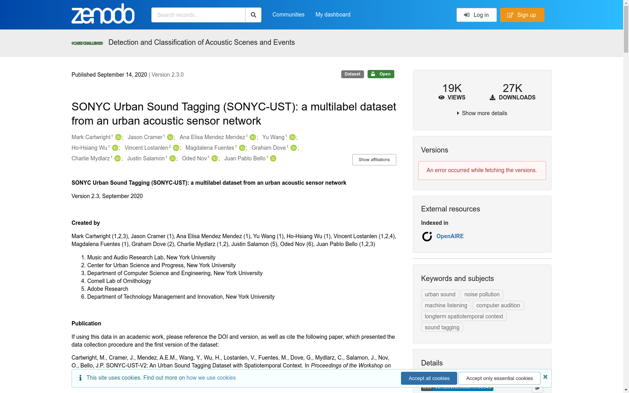Click the DCASE Challenge community logo
Image resolution: width=629 pixels, height=393 pixels.
click(87, 43)
